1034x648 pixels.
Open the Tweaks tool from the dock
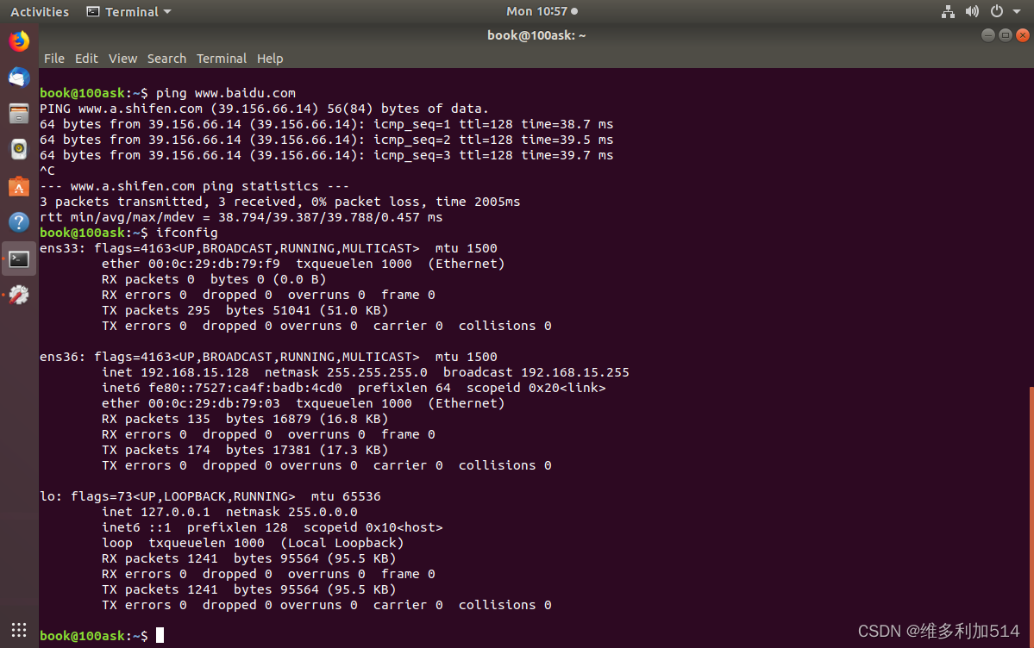pyautogui.click(x=18, y=294)
